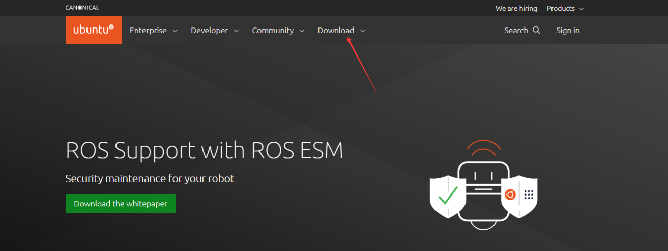Open the Developer menu label
This screenshot has width=668, height=251.
coord(209,31)
